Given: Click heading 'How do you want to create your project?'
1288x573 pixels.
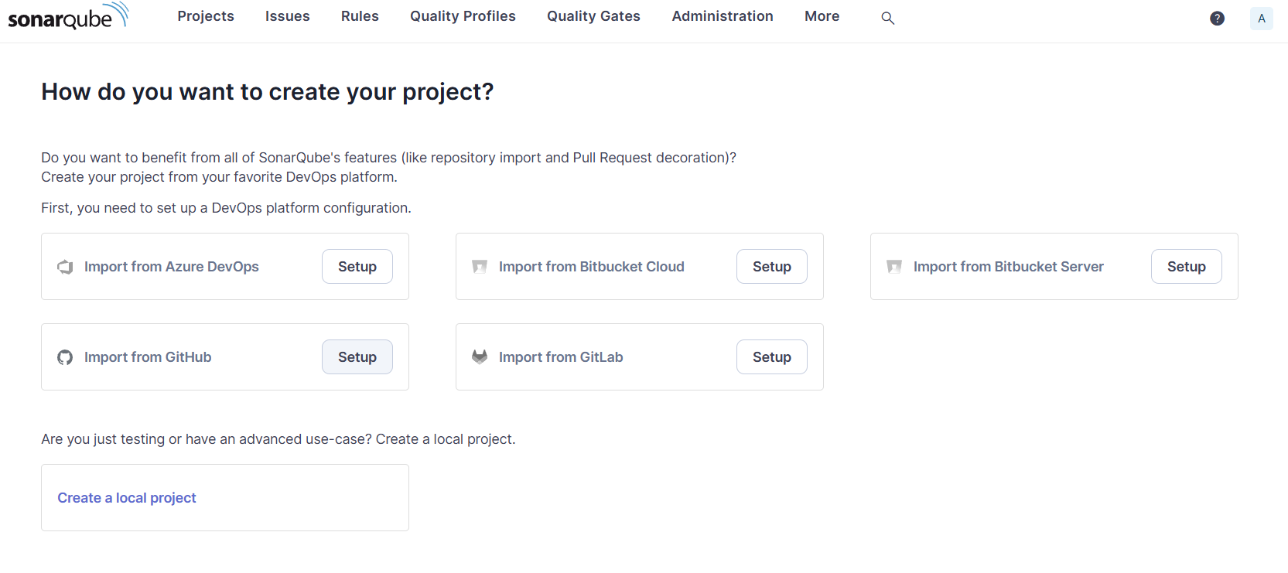Looking at the screenshot, I should pos(268,92).
